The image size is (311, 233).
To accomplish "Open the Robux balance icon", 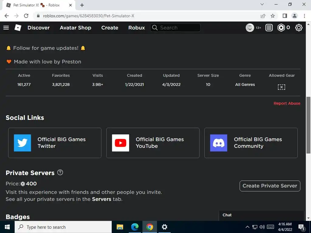I will coord(281,28).
